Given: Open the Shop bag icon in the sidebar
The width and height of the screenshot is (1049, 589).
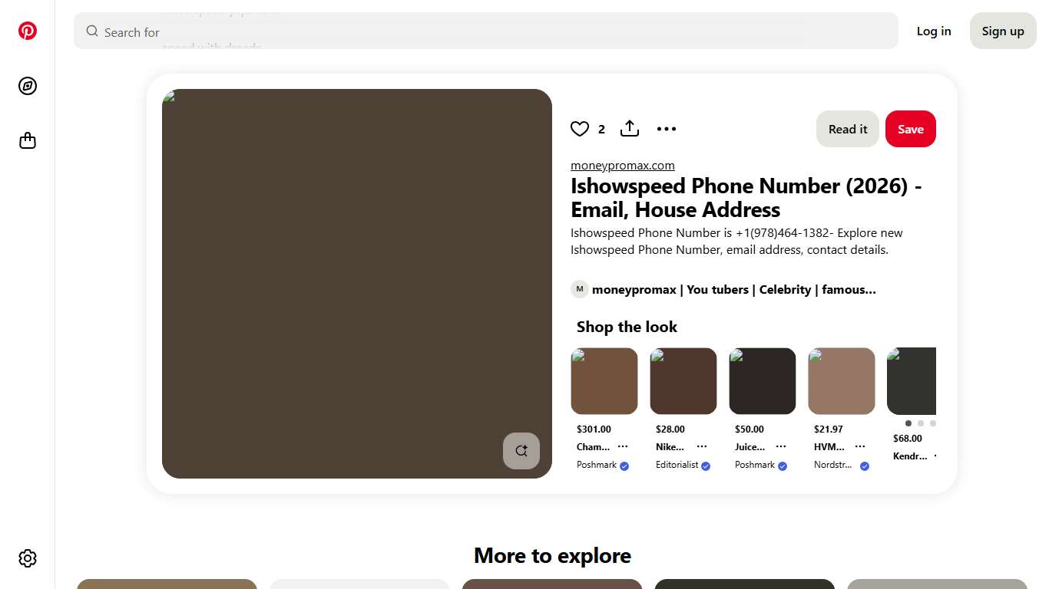Looking at the screenshot, I should [28, 141].
